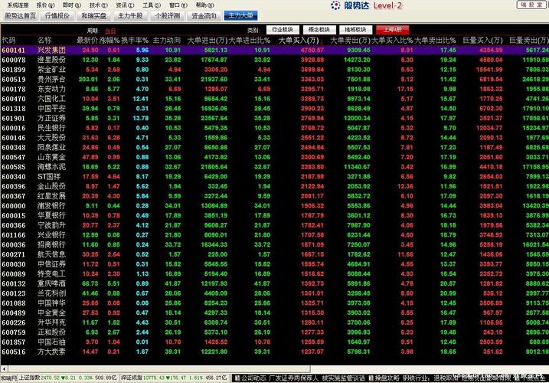The width and height of the screenshot is (549, 383).
Task: Sort by the 大单卖出比% column header
Action: click(435, 41)
